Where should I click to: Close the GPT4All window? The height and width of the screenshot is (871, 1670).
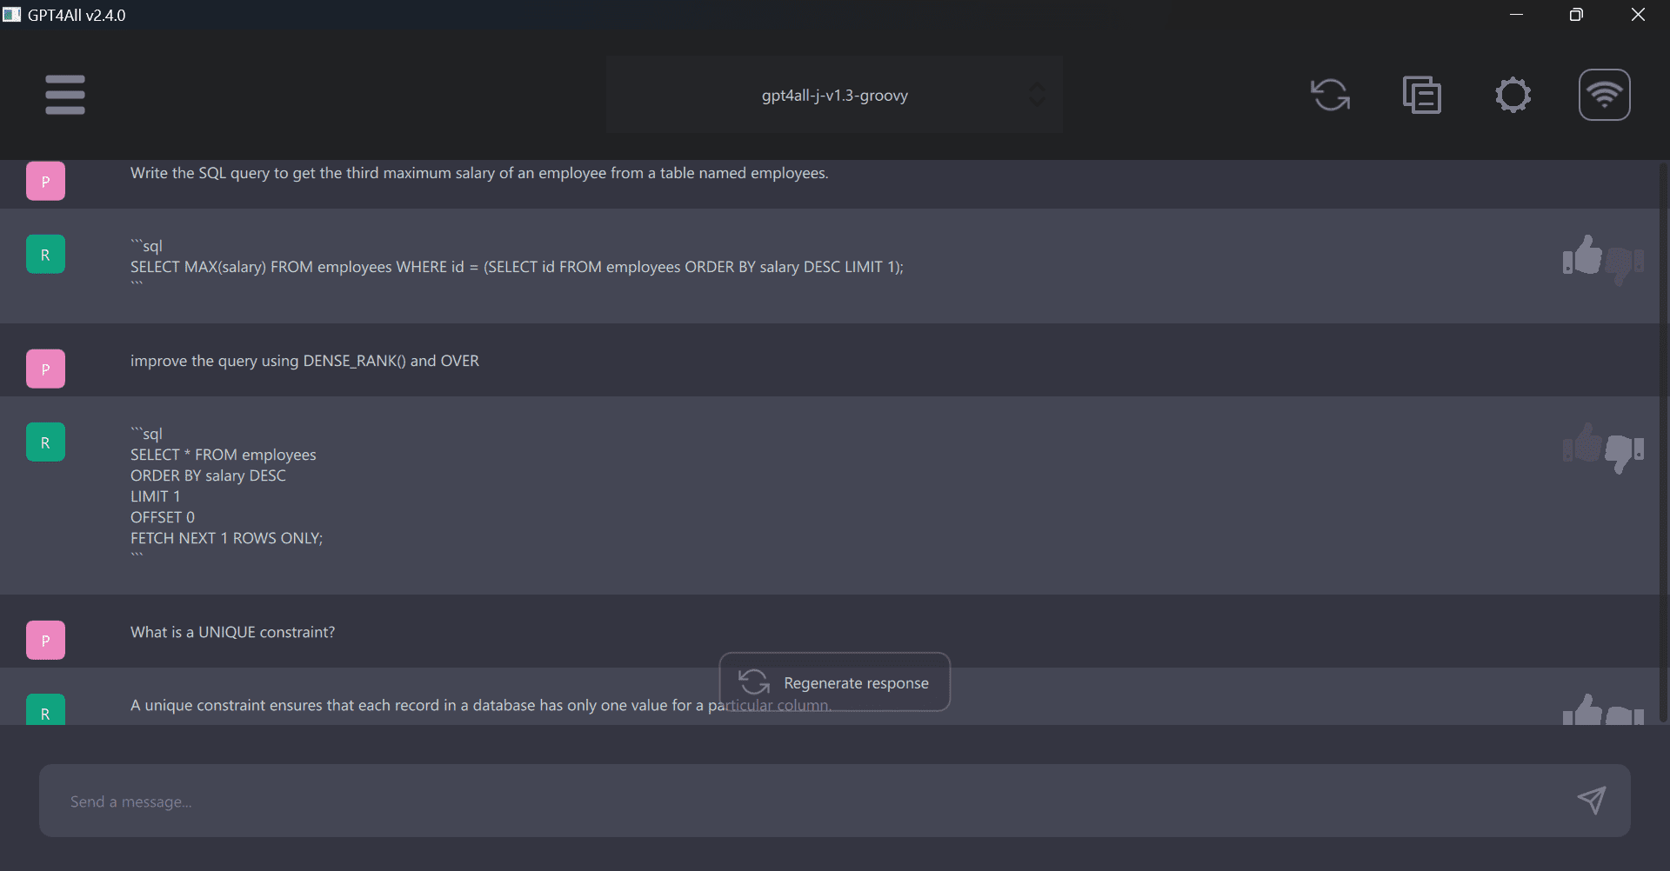[1639, 15]
